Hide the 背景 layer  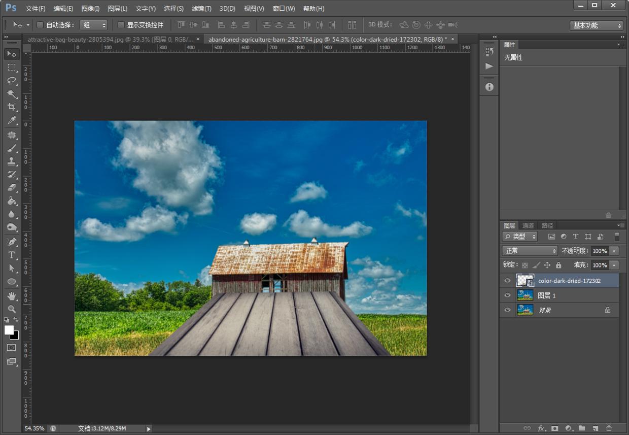(x=507, y=310)
